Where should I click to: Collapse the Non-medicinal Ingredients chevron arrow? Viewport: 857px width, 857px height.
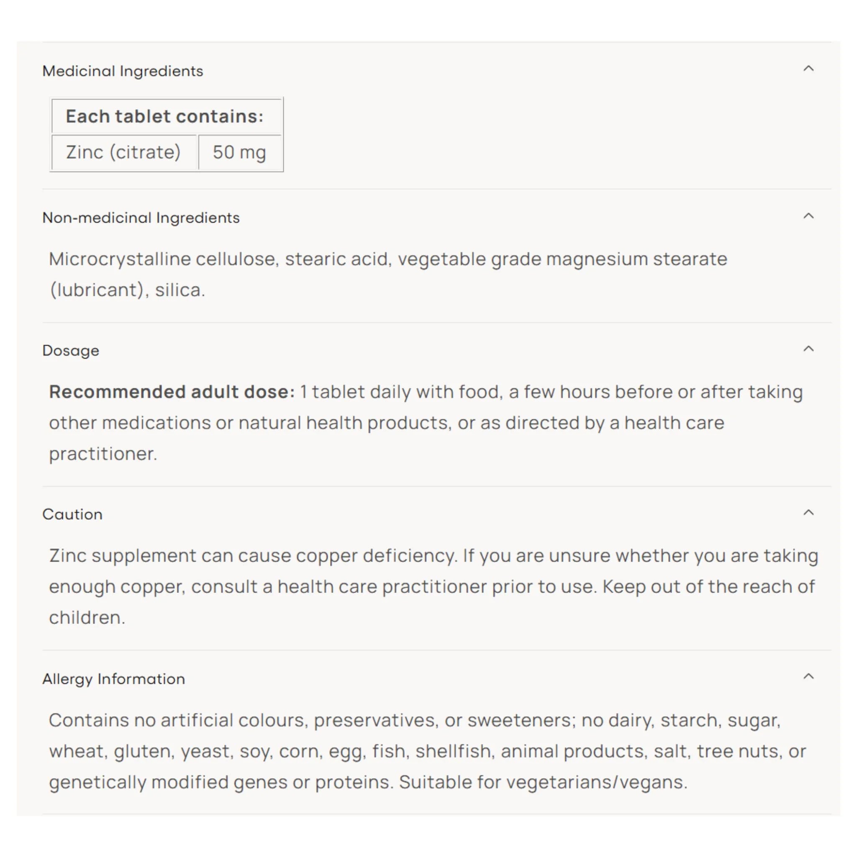point(808,216)
